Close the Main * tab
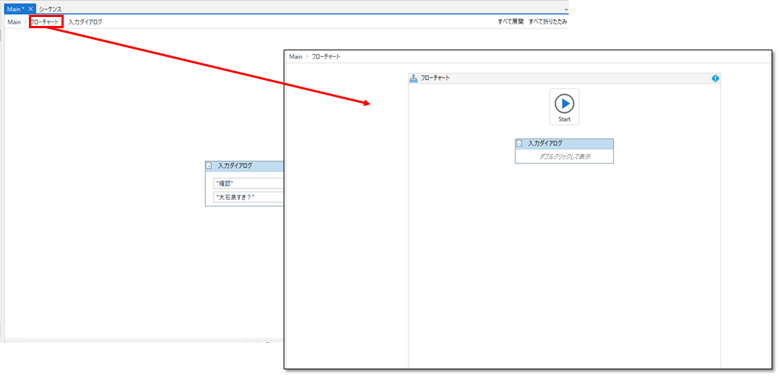This screenshot has width=779, height=376. [31, 9]
